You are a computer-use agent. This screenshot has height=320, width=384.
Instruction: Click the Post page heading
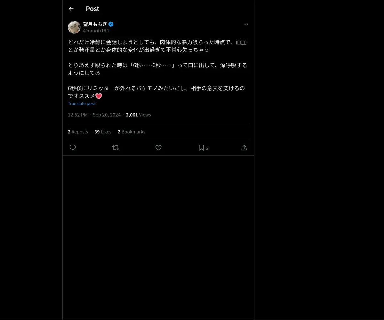pos(92,9)
